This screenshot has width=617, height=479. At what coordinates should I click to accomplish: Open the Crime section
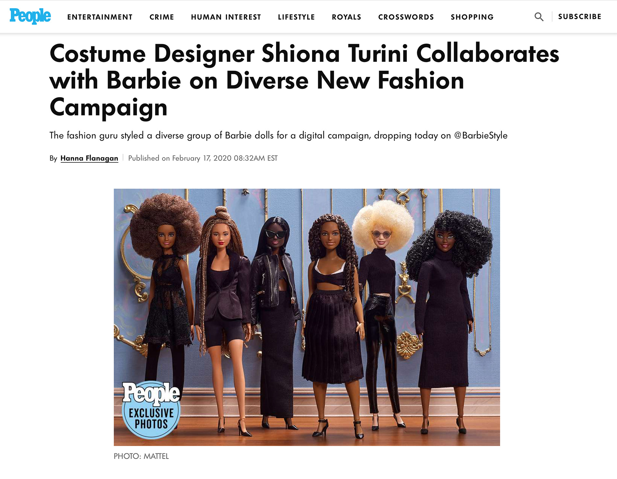(162, 17)
